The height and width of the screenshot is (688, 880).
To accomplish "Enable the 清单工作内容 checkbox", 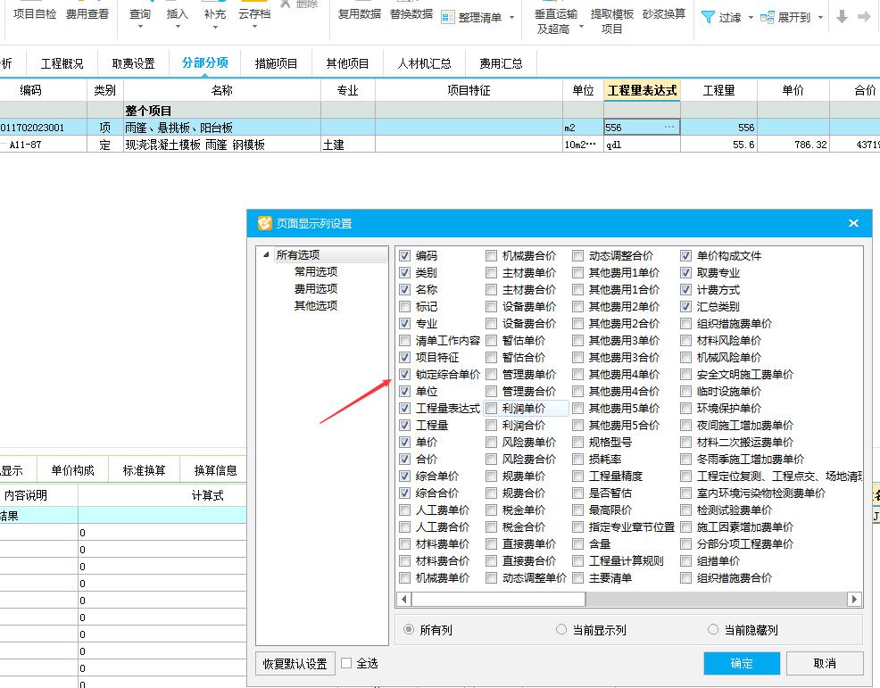I will coord(404,340).
